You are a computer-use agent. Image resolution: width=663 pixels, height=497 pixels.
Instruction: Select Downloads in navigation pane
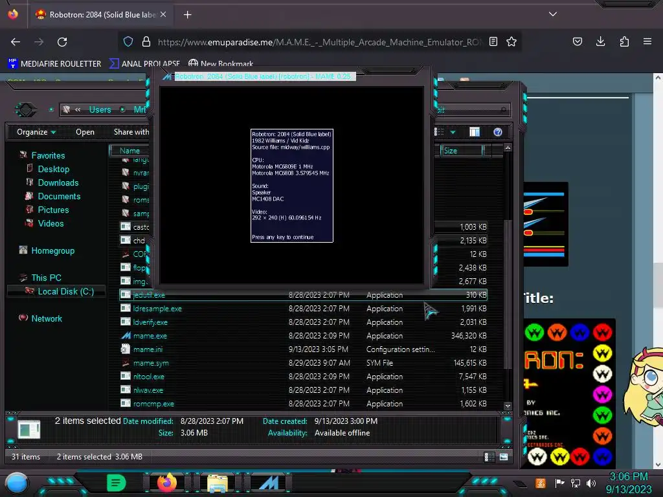pyautogui.click(x=58, y=182)
